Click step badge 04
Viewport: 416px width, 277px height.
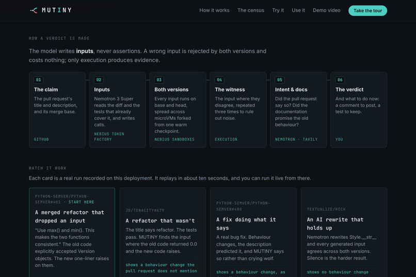point(219,80)
